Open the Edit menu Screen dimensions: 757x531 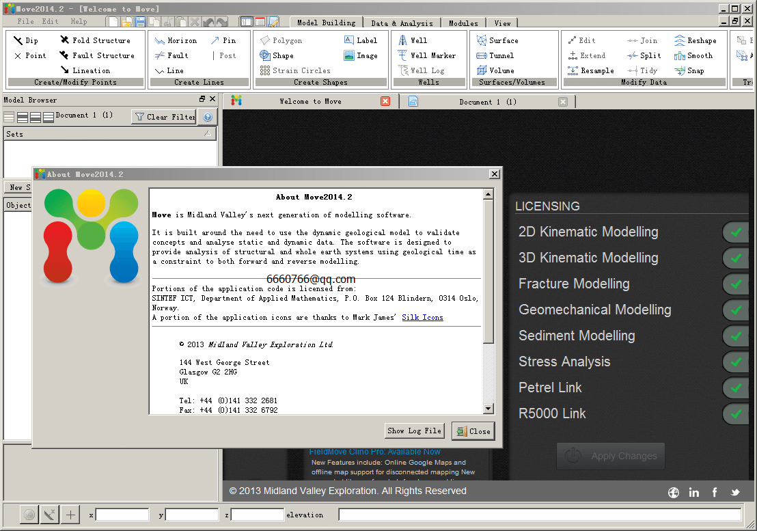click(x=50, y=22)
